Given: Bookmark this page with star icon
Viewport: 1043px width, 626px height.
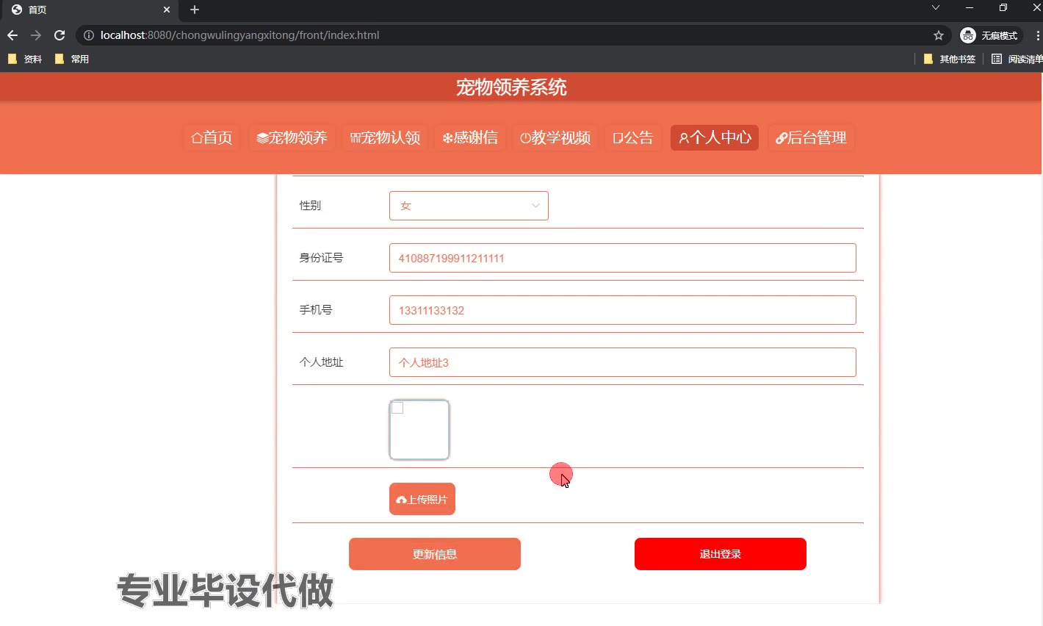Looking at the screenshot, I should point(938,35).
